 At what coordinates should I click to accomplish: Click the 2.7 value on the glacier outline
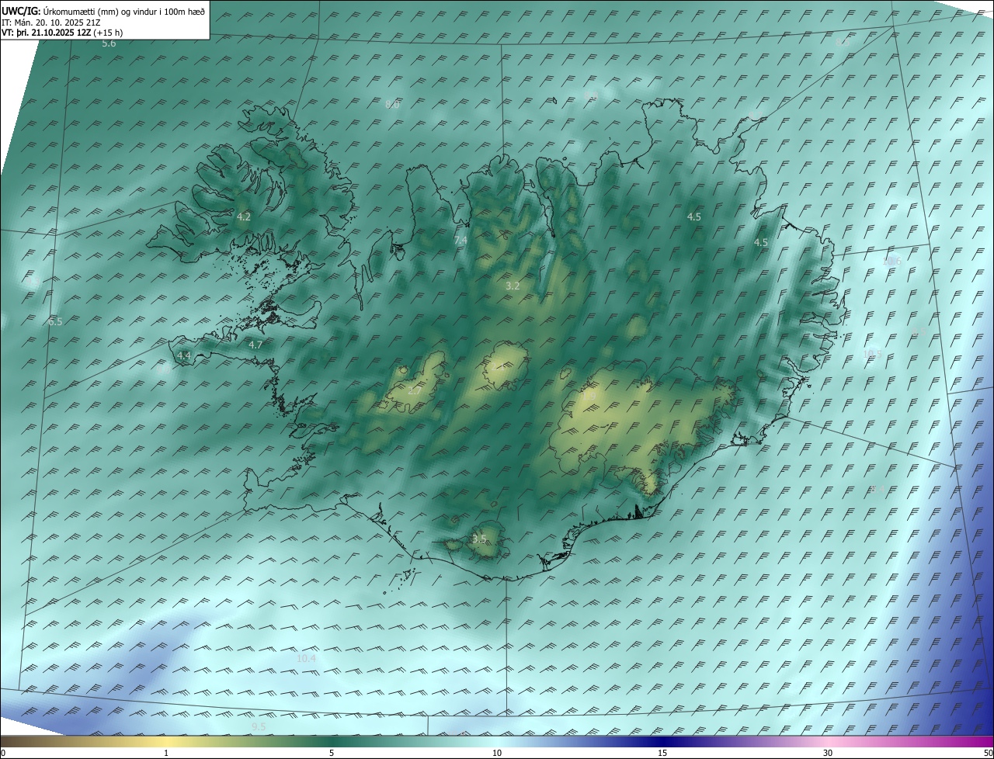(415, 390)
